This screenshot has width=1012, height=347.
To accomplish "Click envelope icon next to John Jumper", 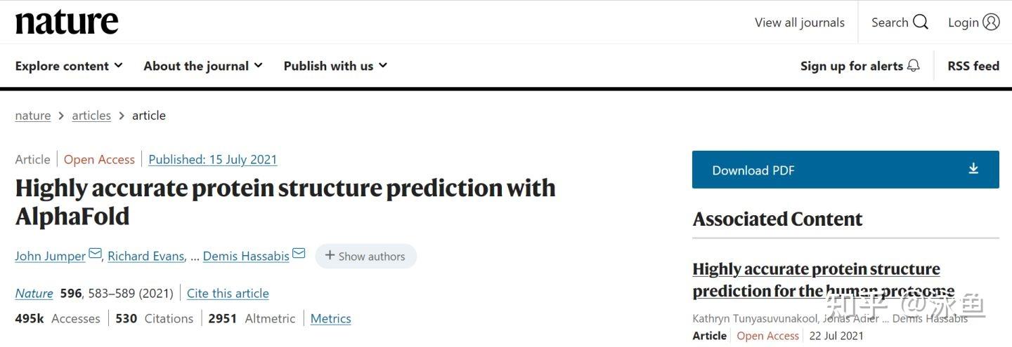I will (x=95, y=254).
